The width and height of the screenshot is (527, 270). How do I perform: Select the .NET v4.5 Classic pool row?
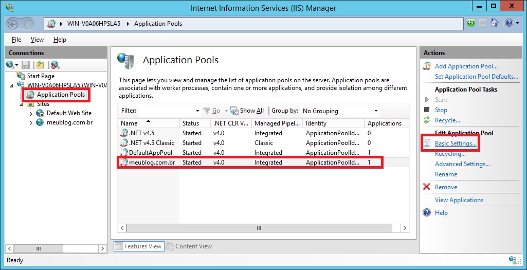(263, 143)
